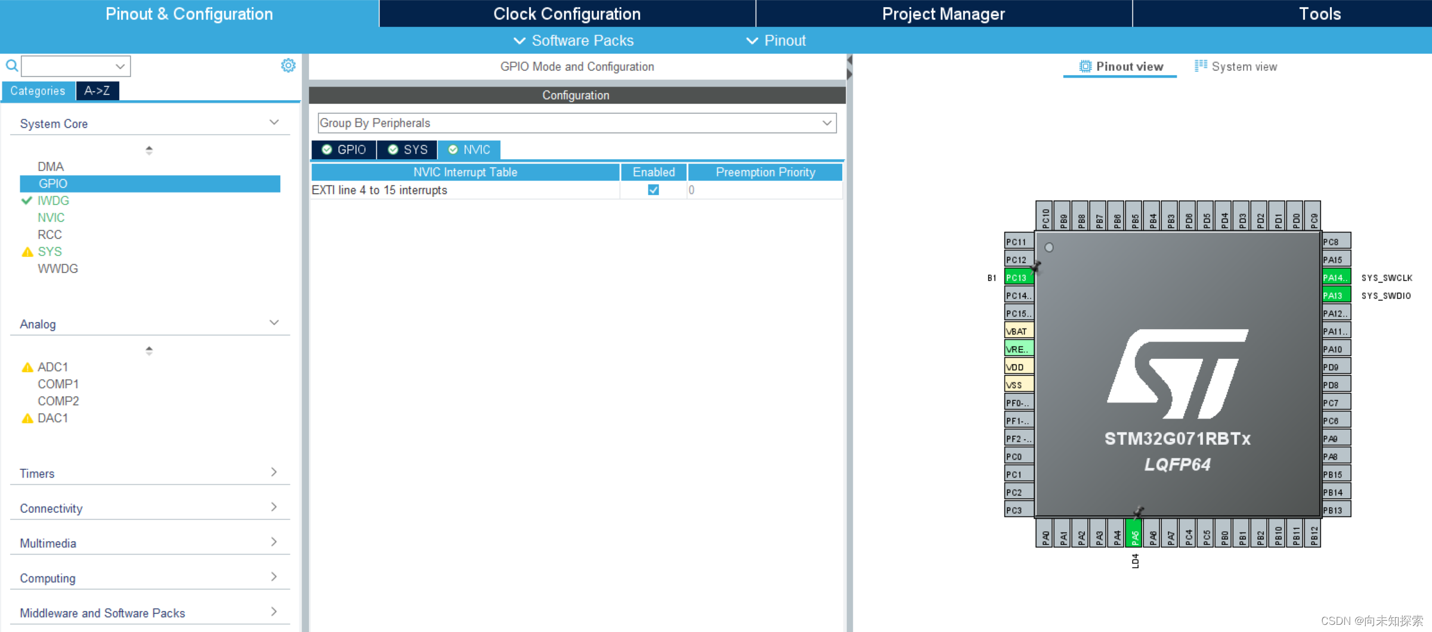Select pin PB13 on chip right side
1432x632 pixels.
pyautogui.click(x=1336, y=510)
